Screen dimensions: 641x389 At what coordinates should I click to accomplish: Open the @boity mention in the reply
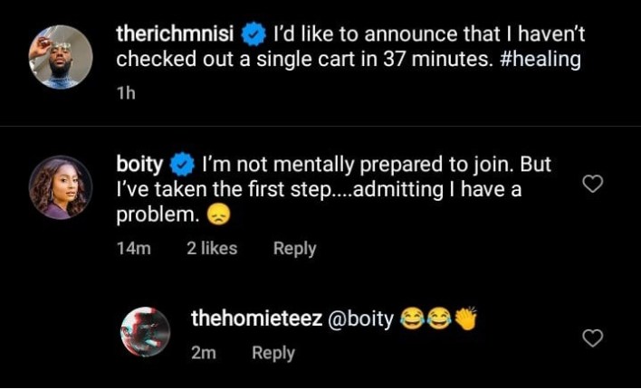(x=361, y=319)
